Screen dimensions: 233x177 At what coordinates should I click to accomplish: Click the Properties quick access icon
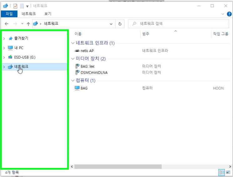pos(15,6)
